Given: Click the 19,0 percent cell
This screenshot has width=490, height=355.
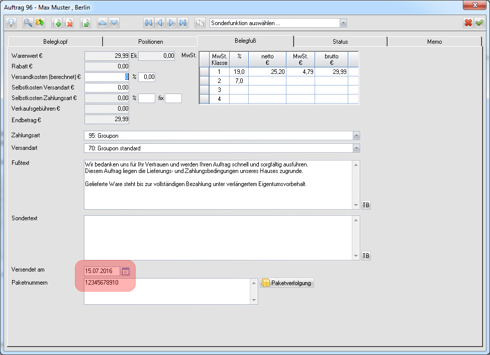Looking at the screenshot, I should click(239, 72).
